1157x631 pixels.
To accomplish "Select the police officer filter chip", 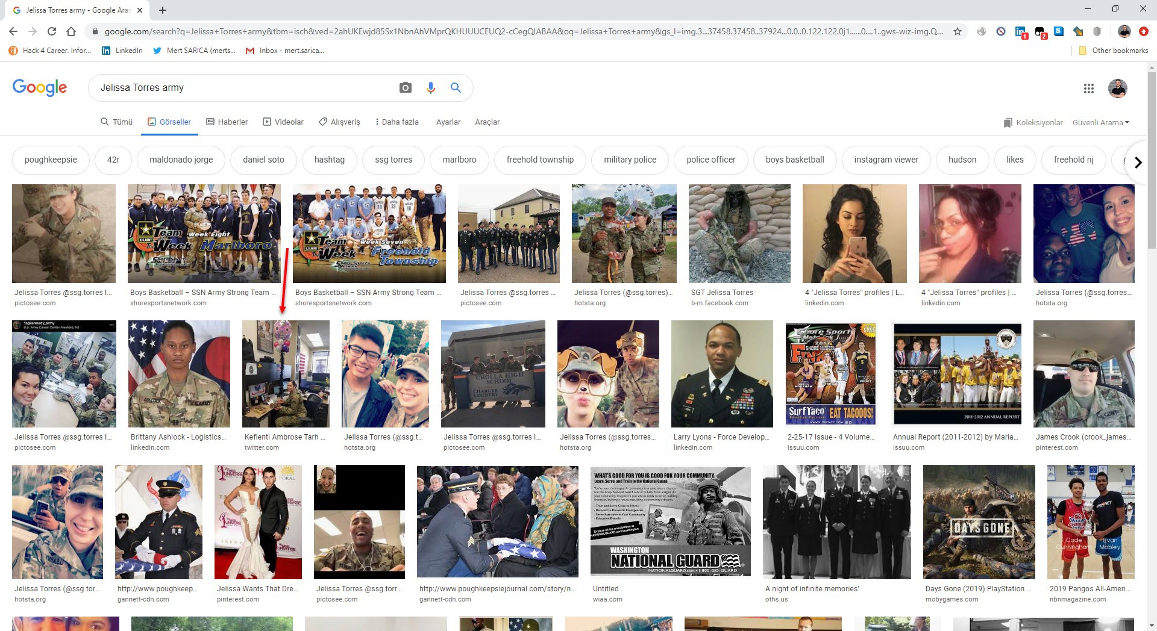I will tap(711, 160).
